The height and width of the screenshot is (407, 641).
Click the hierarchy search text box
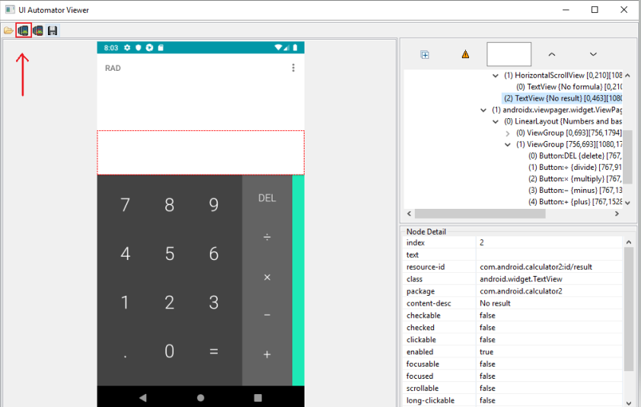coord(509,54)
